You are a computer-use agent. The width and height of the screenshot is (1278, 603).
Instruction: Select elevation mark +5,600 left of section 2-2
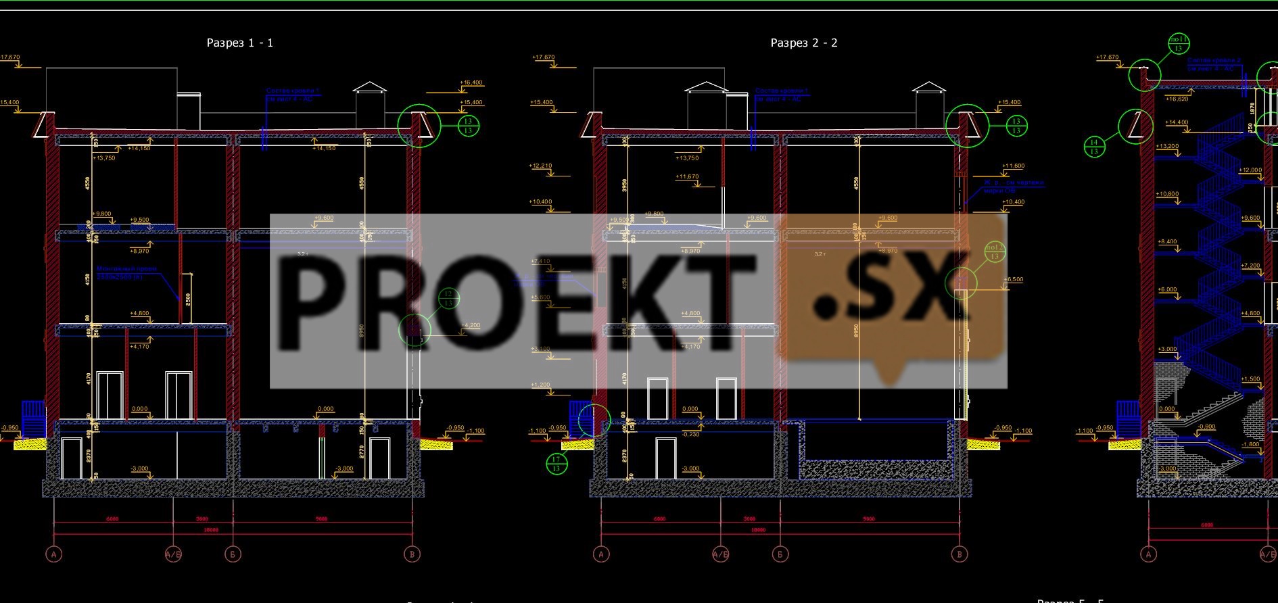click(x=541, y=297)
